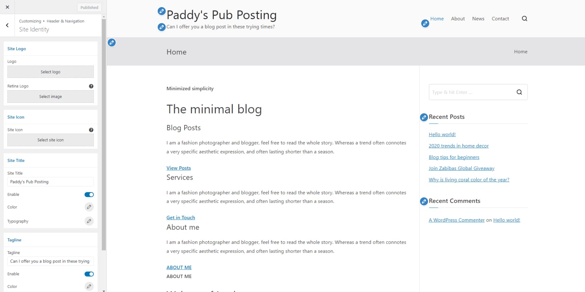Open the View Posts link
This screenshot has height=292, width=585.
tap(178, 168)
